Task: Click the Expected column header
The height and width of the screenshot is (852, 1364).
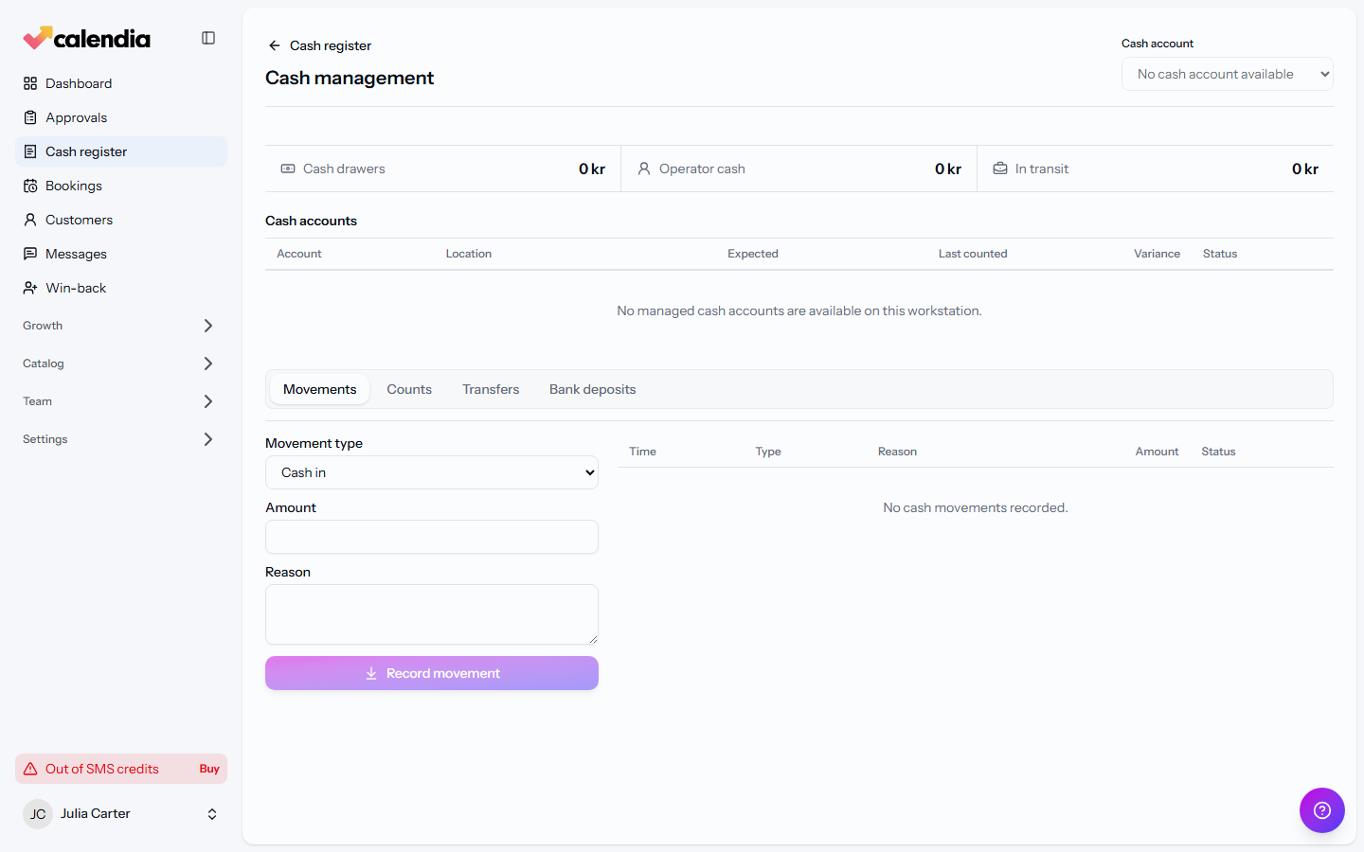Action: click(x=753, y=254)
